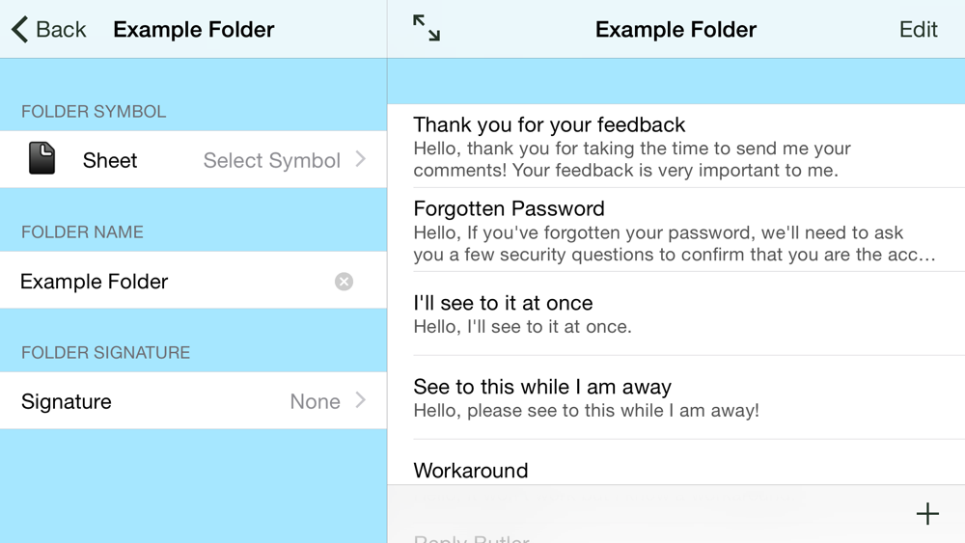Viewport: 965px width, 543px height.
Task: Tap the expand fullscreen arrows icon
Action: [427, 28]
